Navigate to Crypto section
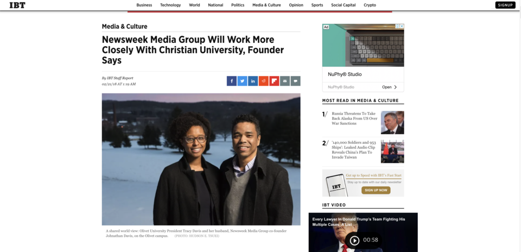 click(x=370, y=5)
